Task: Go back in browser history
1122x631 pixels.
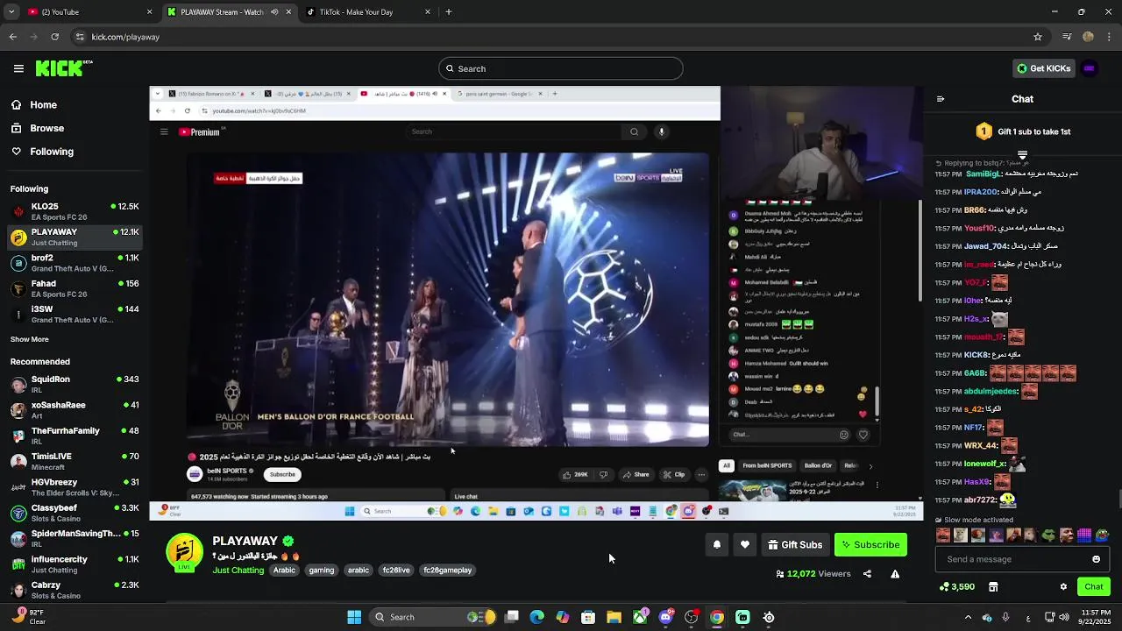Action: 12,37
